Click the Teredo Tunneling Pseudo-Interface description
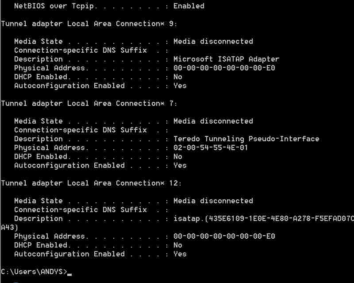Screen dimensions: 354x283 pos(246,139)
